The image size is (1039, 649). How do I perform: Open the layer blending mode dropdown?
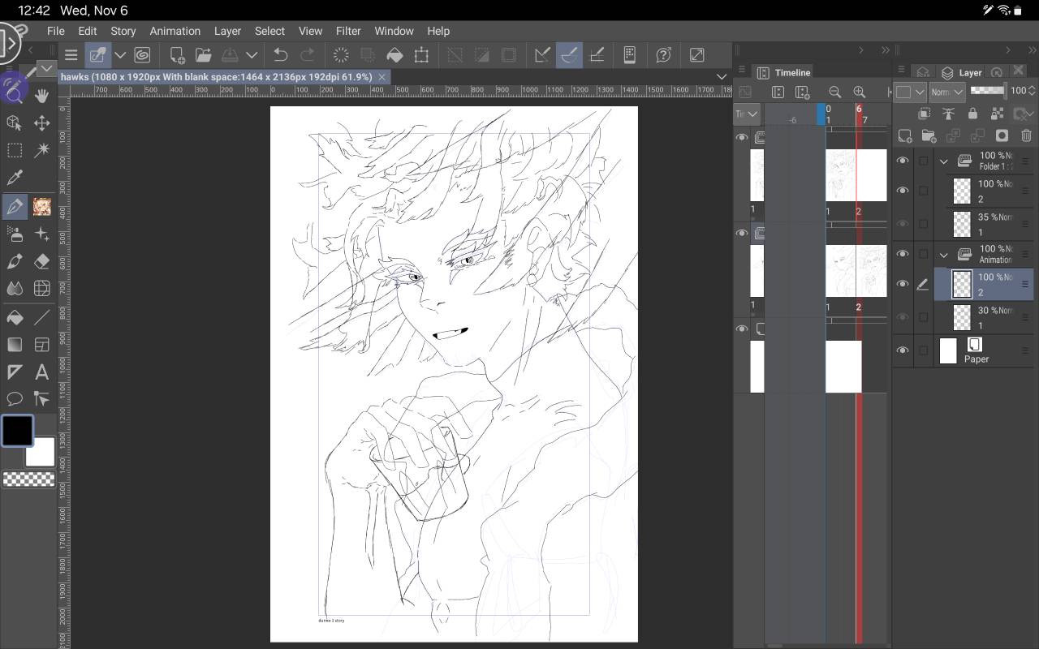947,92
